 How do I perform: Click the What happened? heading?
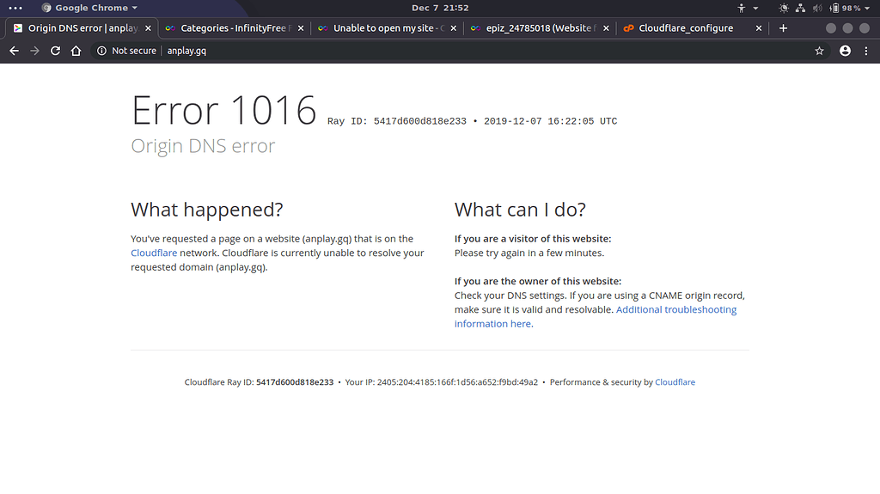click(207, 210)
